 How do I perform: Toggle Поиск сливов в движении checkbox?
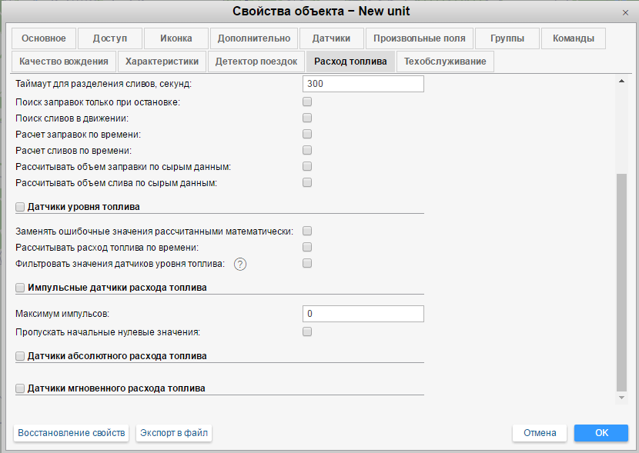tap(307, 118)
